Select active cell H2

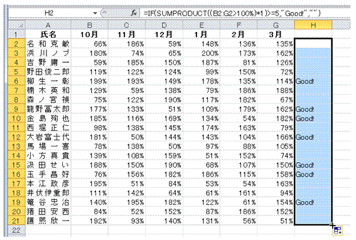[x=313, y=43]
